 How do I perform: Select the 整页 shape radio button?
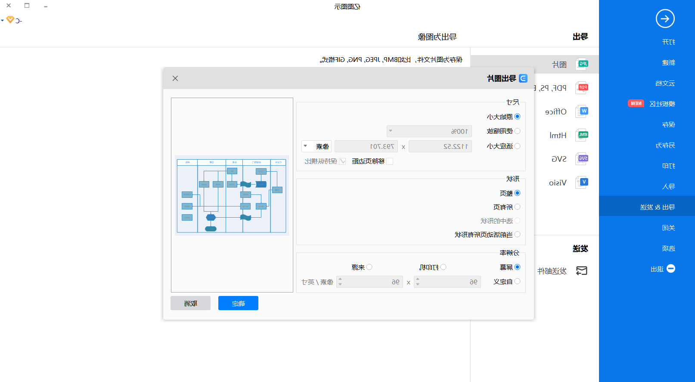tap(517, 193)
